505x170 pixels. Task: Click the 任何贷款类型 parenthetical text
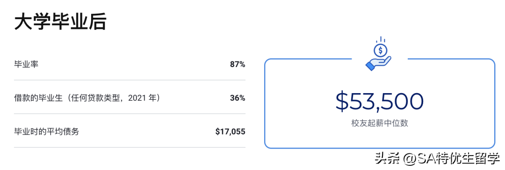tap(95, 98)
